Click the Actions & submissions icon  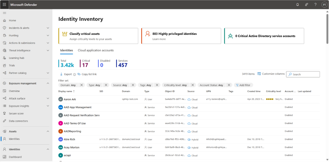tap(4, 43)
